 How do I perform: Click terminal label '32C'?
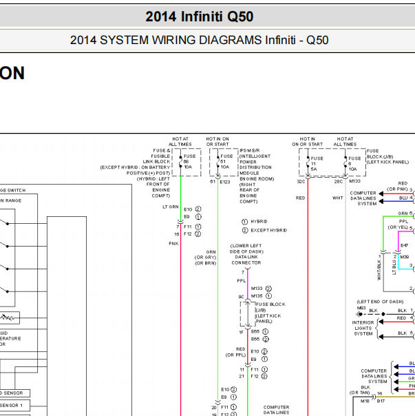301,181
